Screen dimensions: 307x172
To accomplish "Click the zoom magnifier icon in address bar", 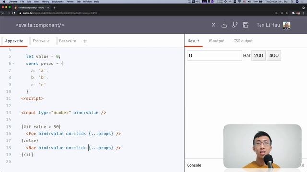I will pyautogui.click(x=282, y=13).
